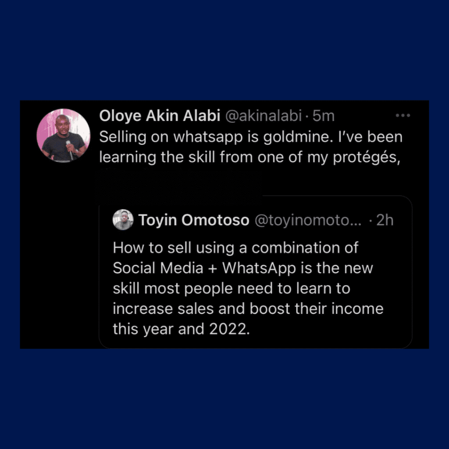This screenshot has height=449, width=449.
Task: Click "increase sales and boost their income" line
Action: 248,309
